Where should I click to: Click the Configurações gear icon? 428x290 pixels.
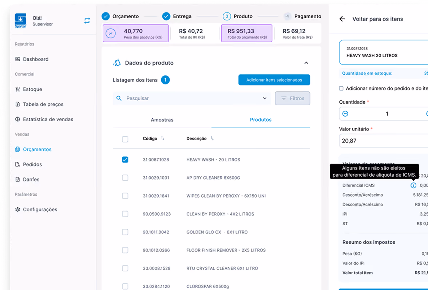coord(17,209)
